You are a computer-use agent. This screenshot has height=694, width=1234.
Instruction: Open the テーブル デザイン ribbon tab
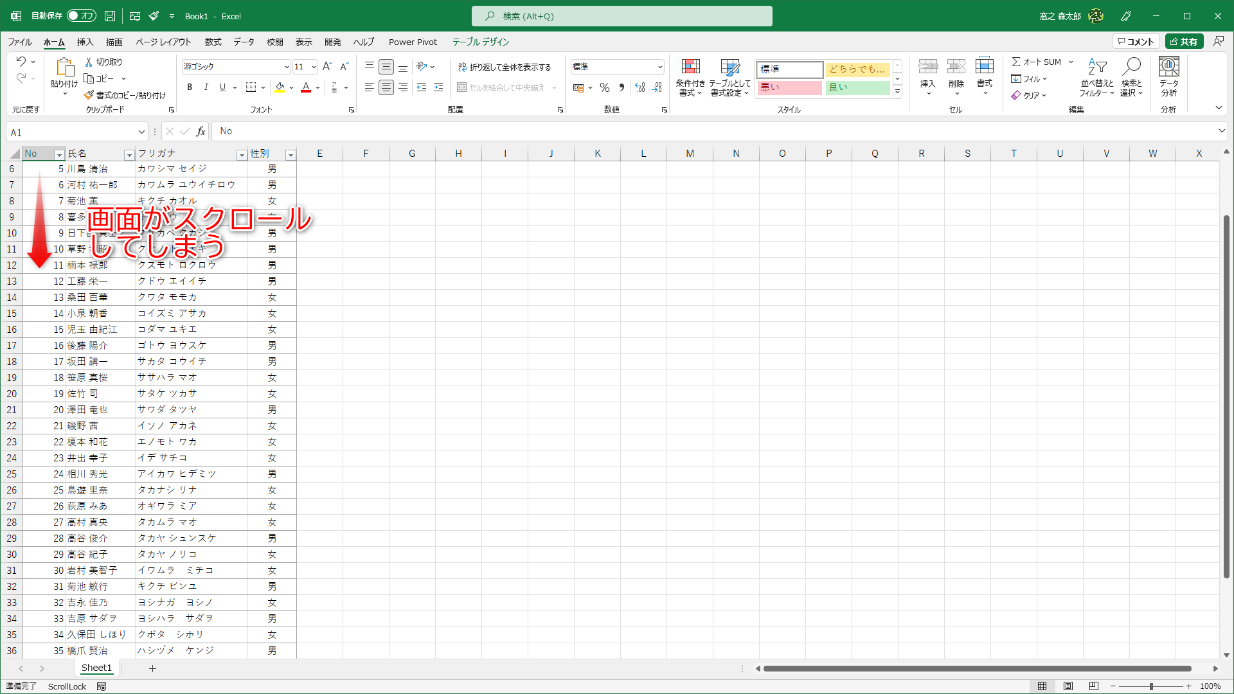point(480,42)
